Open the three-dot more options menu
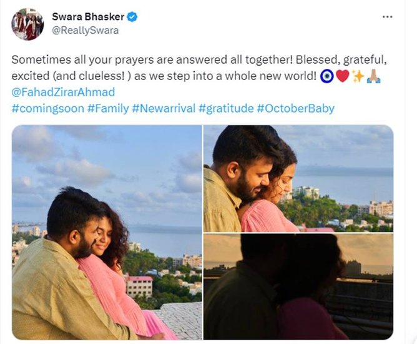Viewport: 417px width, 344px height. click(387, 17)
